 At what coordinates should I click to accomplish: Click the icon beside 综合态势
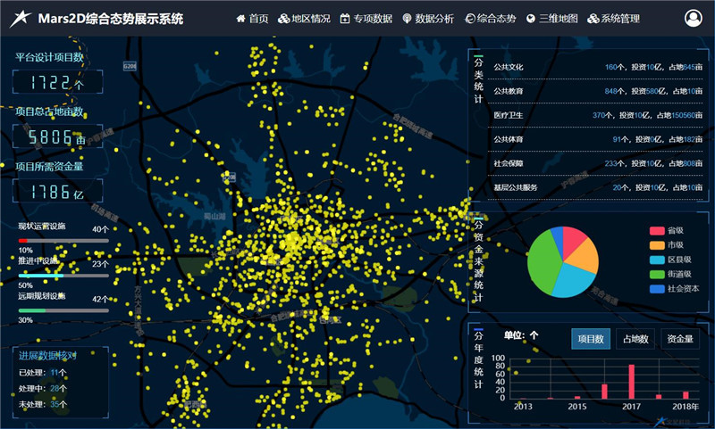pos(470,19)
